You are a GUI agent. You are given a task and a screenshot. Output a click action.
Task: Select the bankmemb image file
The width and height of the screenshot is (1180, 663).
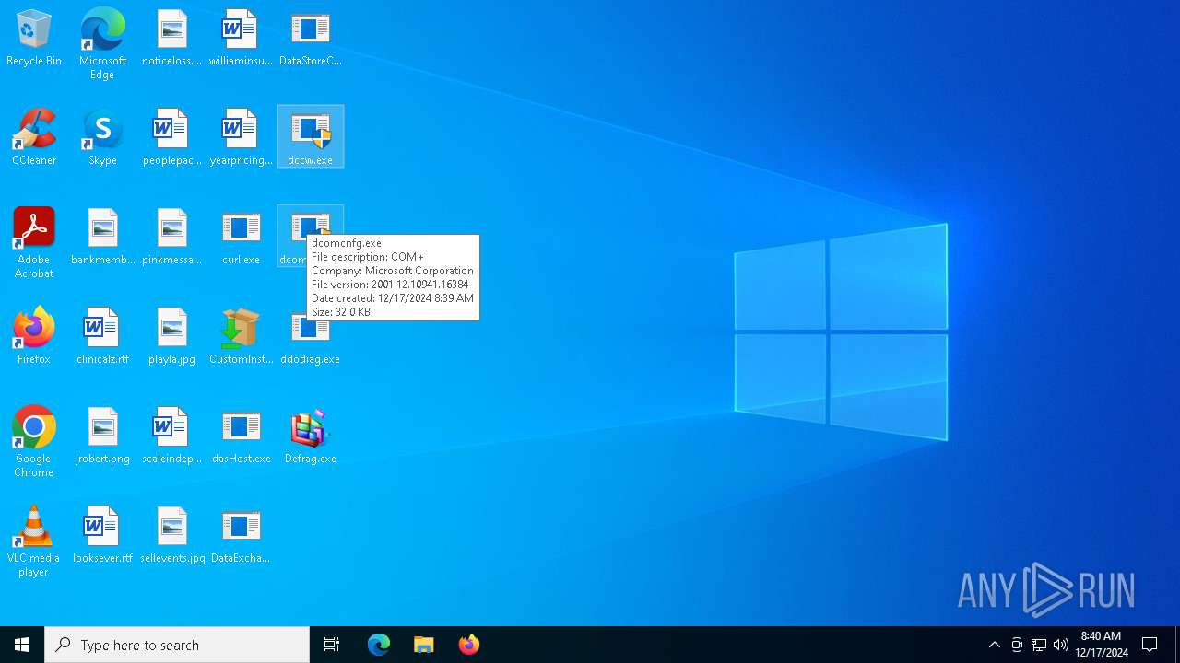[102, 238]
